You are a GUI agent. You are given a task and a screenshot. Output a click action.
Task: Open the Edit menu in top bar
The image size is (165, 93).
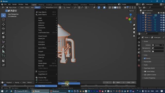point(9,4)
